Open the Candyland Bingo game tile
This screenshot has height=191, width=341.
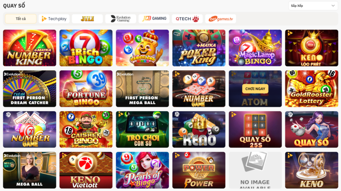click(142, 48)
